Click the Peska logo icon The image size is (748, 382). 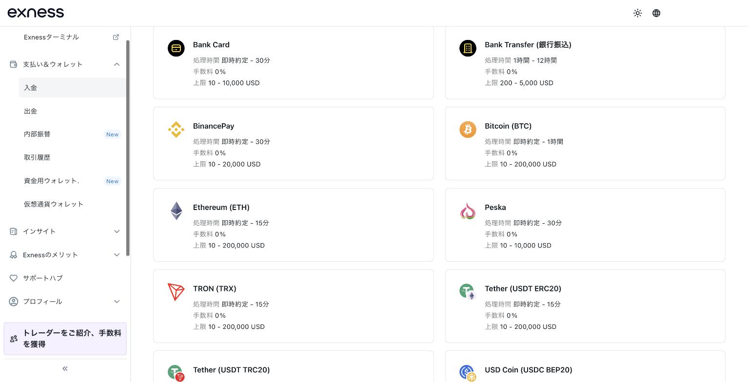(468, 211)
